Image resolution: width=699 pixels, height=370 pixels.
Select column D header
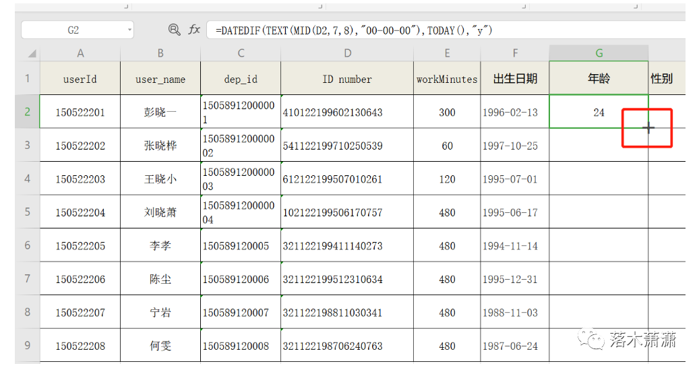[347, 53]
